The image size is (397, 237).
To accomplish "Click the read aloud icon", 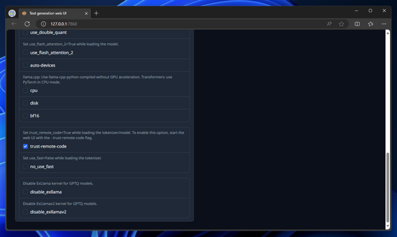I will (329, 24).
